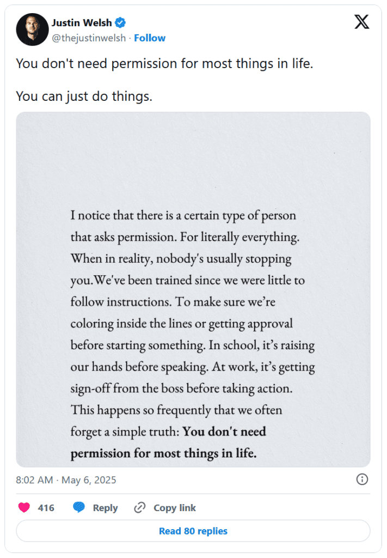The height and width of the screenshot is (558, 387).
Task: Open the tweet info circle icon
Action: [362, 480]
